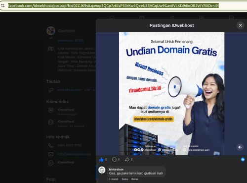Mute the post audio with speaker icon
The width and height of the screenshot is (247, 183).
[240, 147]
